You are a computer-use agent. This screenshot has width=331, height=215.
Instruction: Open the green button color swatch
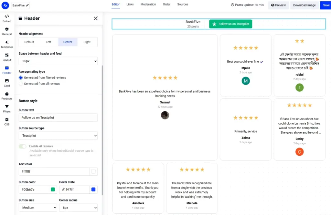tap(53, 189)
